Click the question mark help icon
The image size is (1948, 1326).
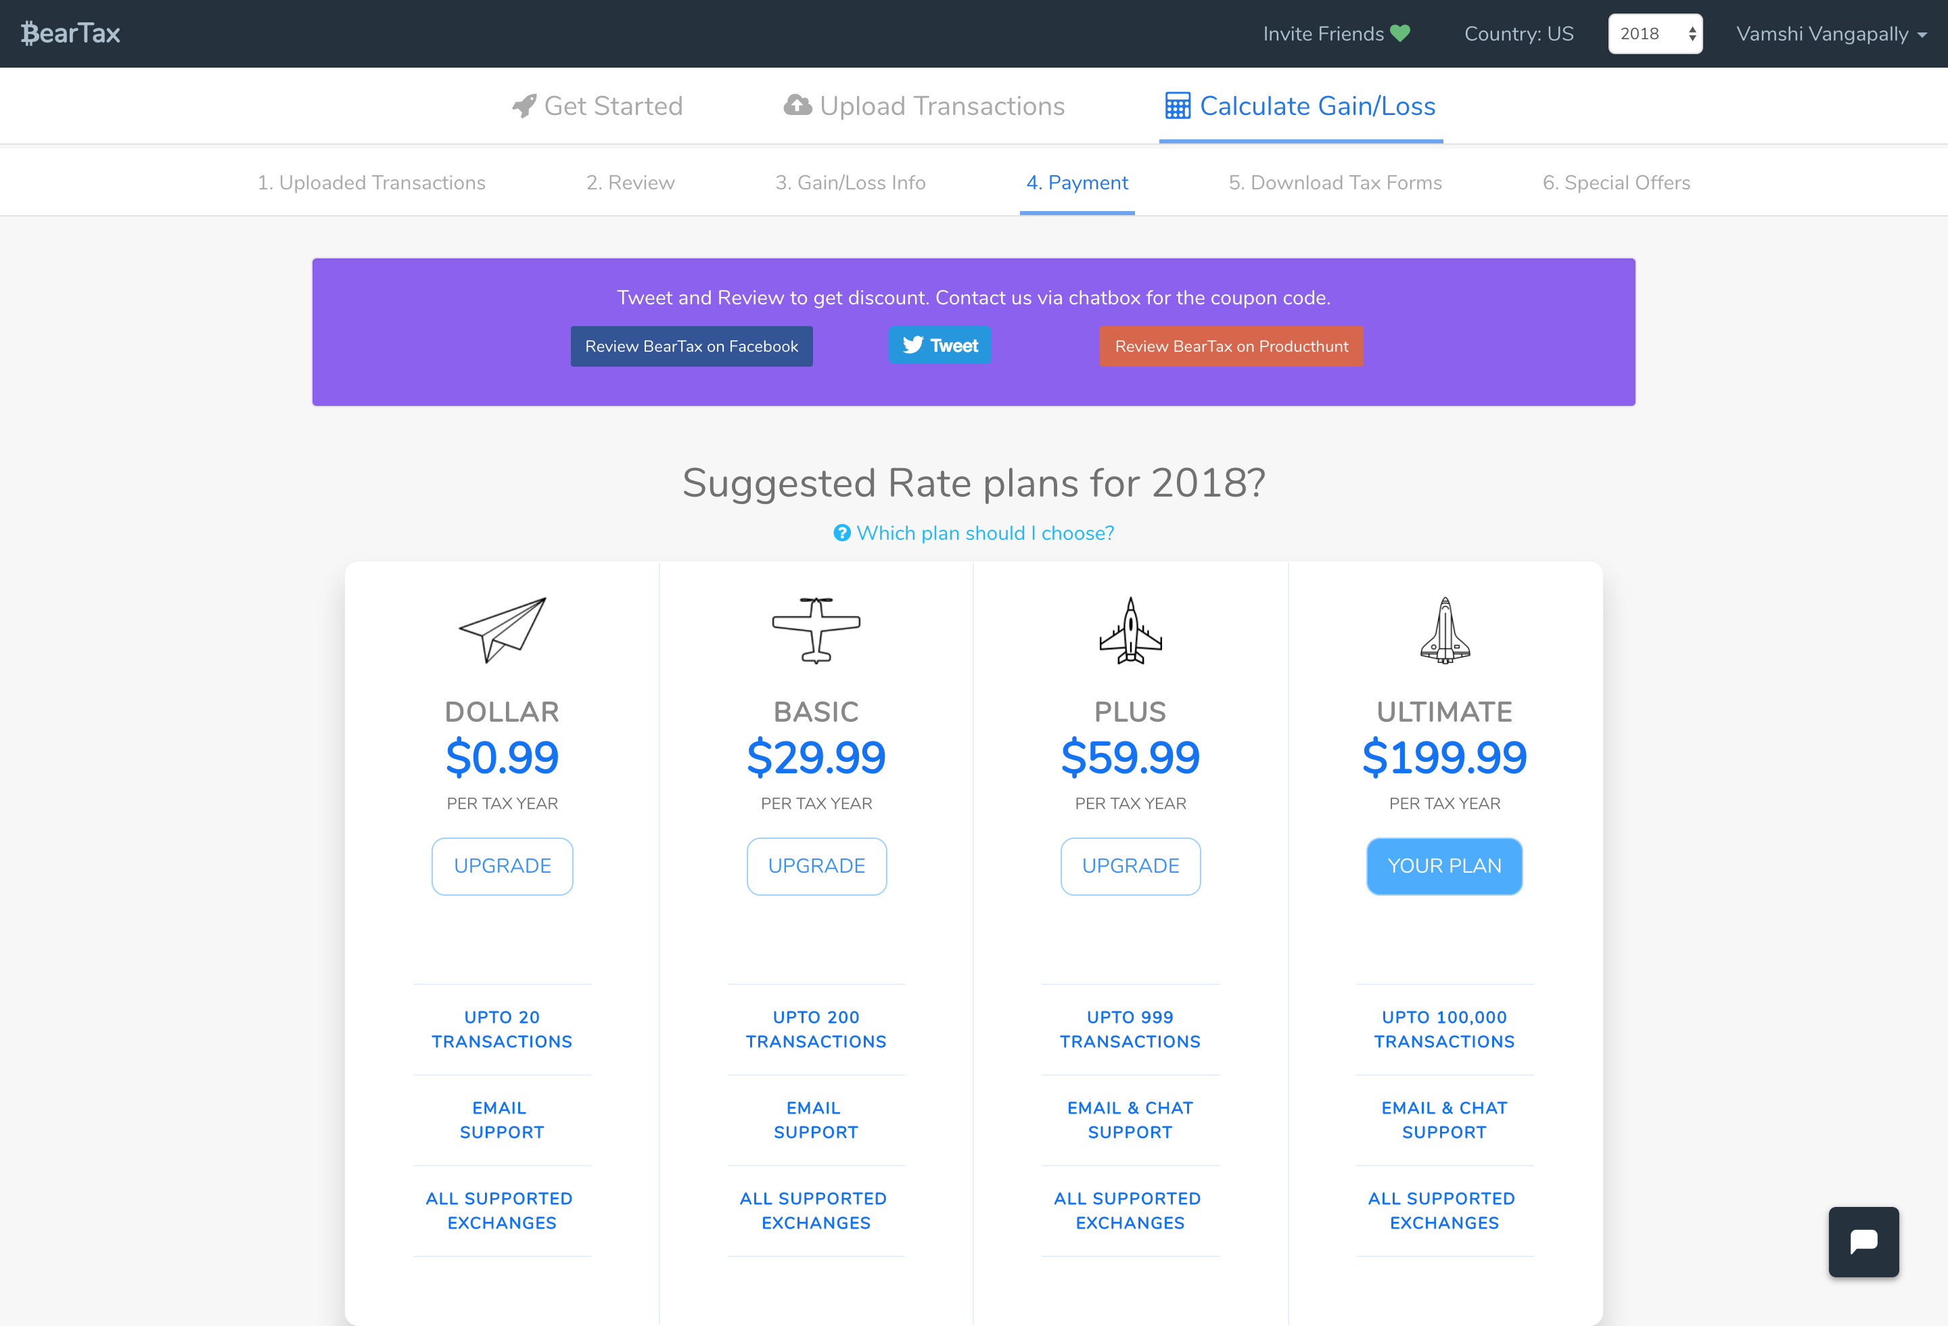pyautogui.click(x=841, y=533)
